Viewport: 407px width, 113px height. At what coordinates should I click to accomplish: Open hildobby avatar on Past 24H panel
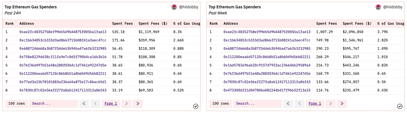[174, 7]
